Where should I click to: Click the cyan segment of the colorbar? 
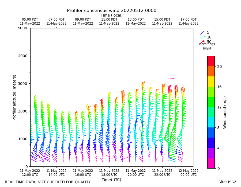pyautogui.click(x=211, y=122)
